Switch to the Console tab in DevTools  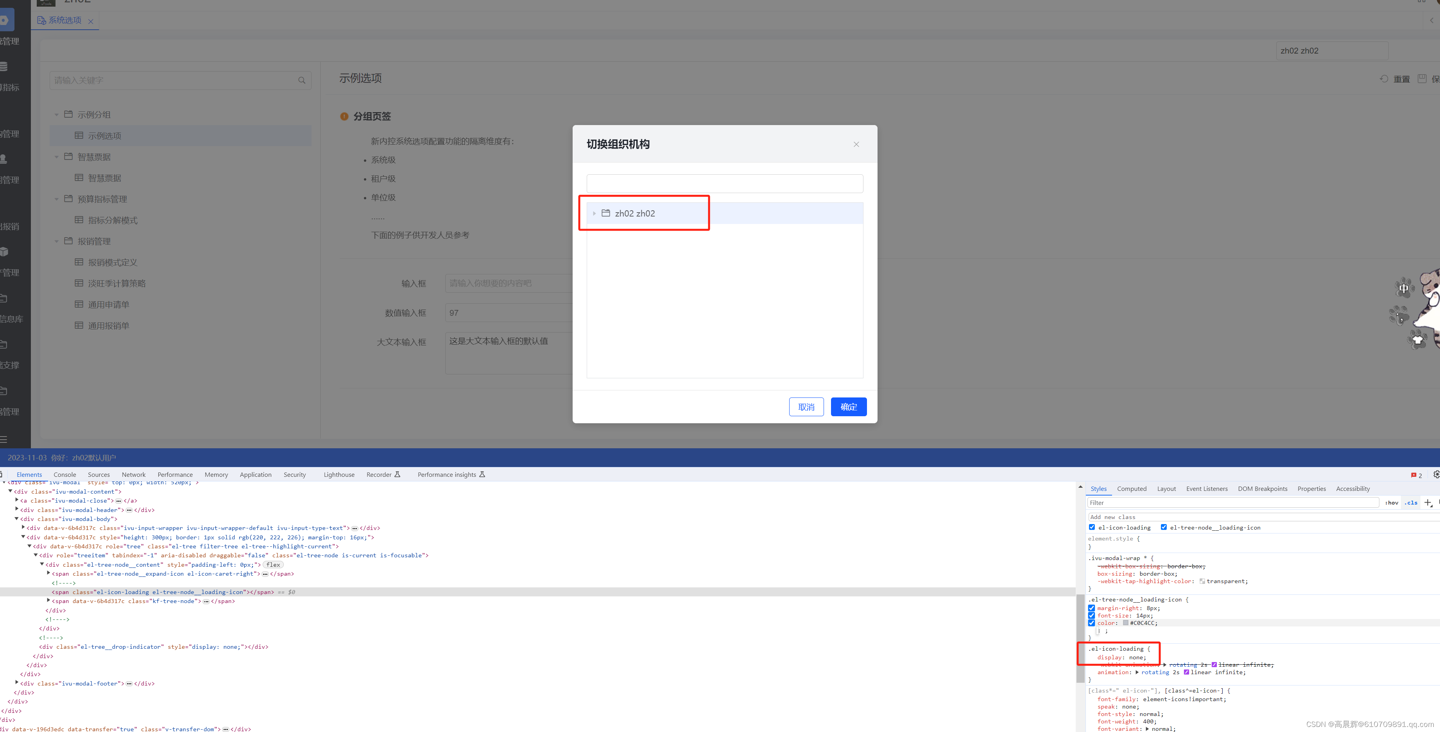tap(65, 474)
